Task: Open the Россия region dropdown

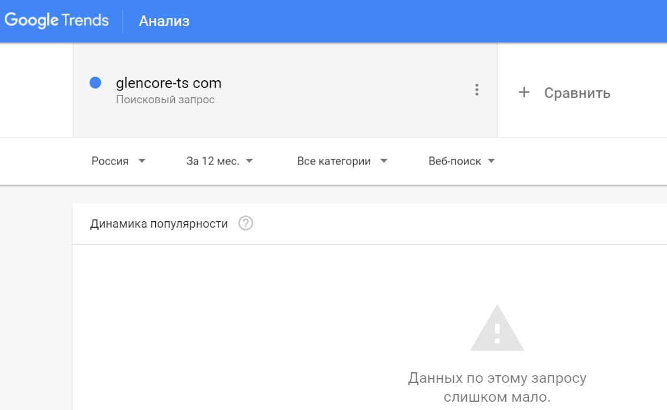Action: pyautogui.click(x=110, y=161)
